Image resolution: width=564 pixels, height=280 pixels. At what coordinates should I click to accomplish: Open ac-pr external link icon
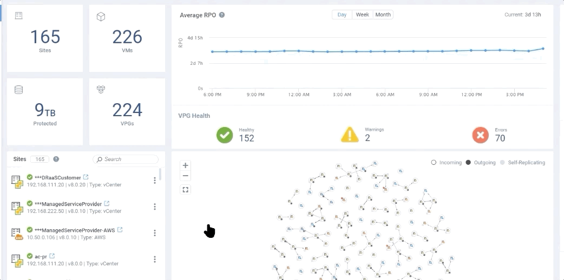click(x=52, y=256)
